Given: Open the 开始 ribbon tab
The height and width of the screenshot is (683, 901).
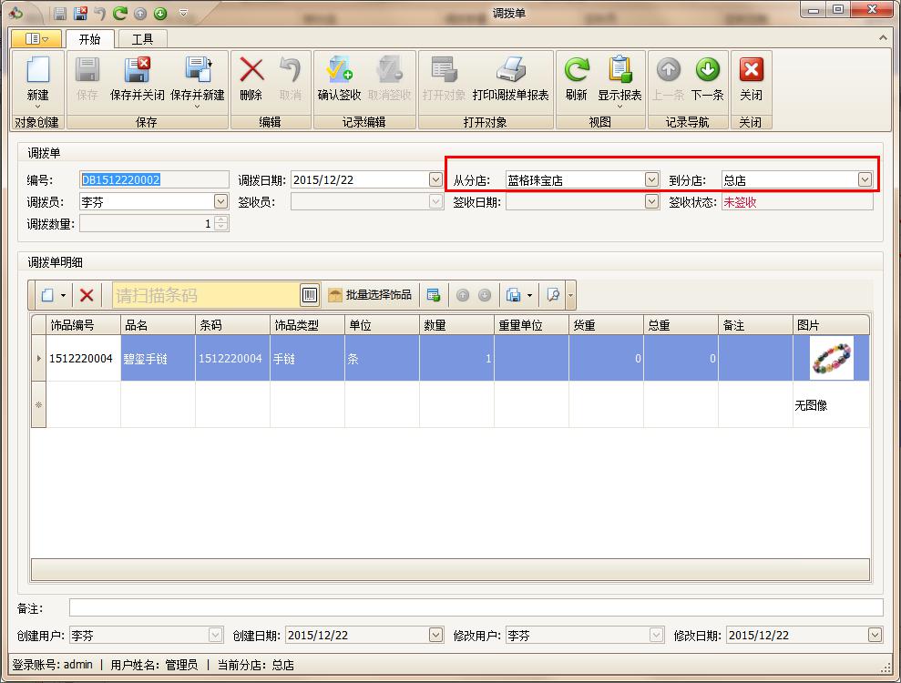Looking at the screenshot, I should click(89, 39).
